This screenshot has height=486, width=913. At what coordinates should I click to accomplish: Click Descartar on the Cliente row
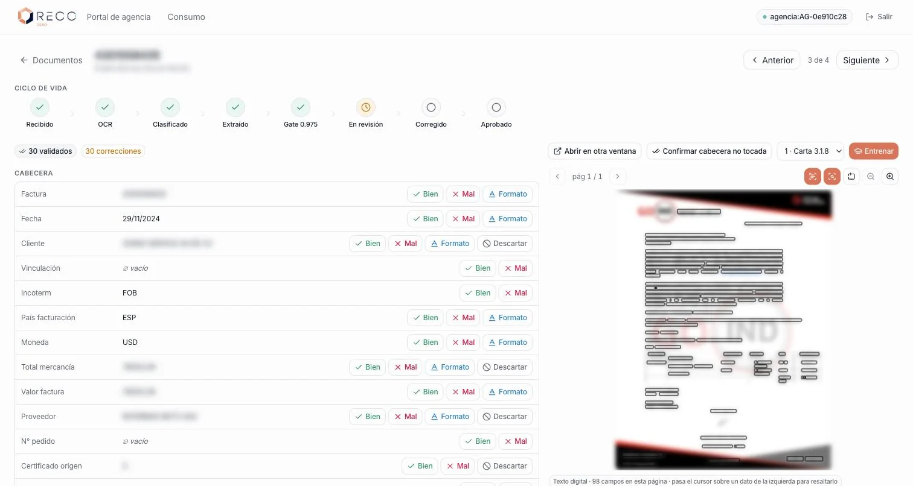click(505, 244)
